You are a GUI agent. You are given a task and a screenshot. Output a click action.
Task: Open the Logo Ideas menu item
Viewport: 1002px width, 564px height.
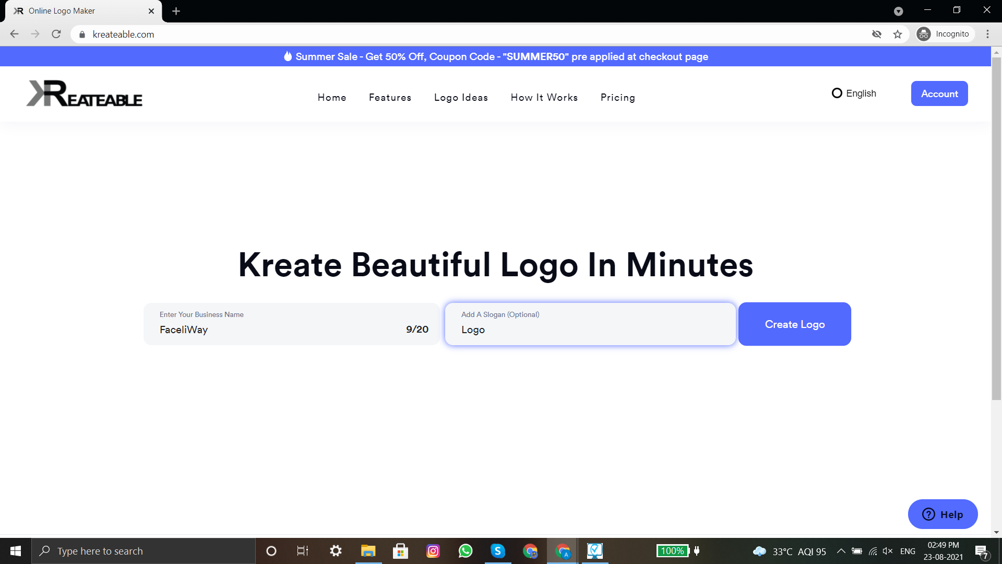coord(461,98)
